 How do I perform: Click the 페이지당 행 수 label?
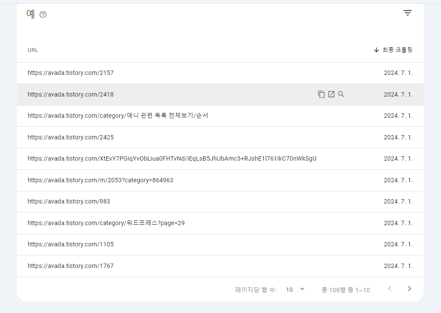(256, 290)
